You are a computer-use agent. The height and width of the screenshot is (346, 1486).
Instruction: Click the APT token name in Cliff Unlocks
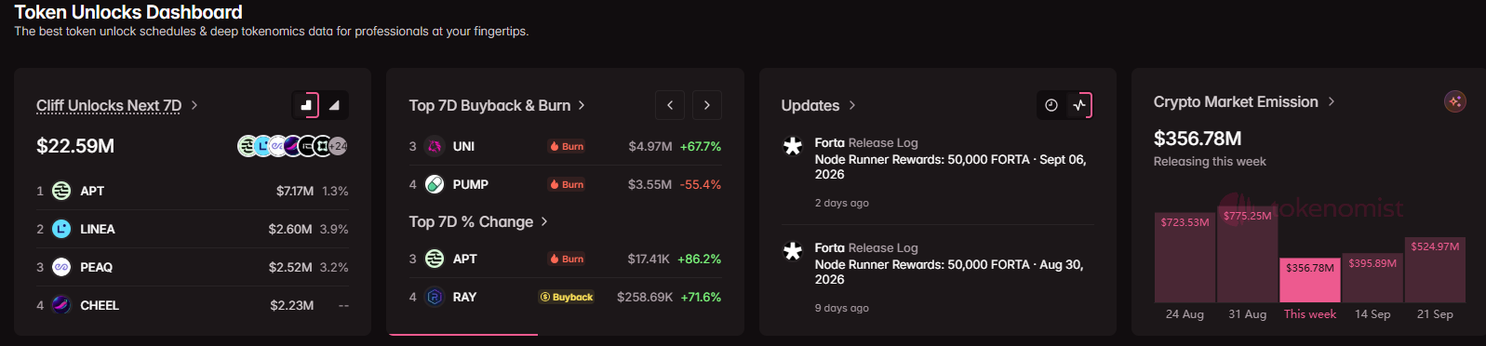click(92, 191)
